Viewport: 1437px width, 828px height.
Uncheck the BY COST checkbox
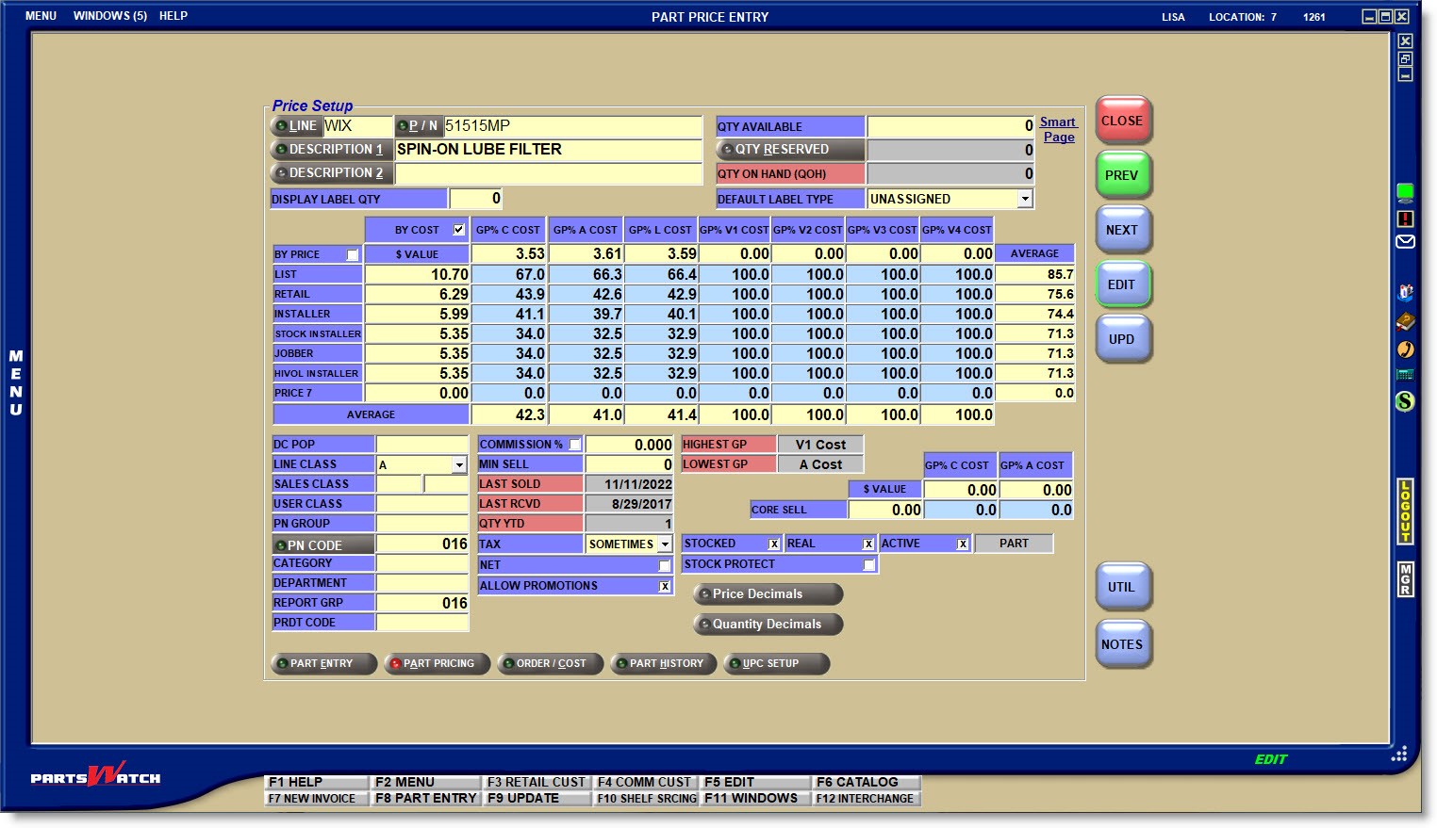[459, 230]
